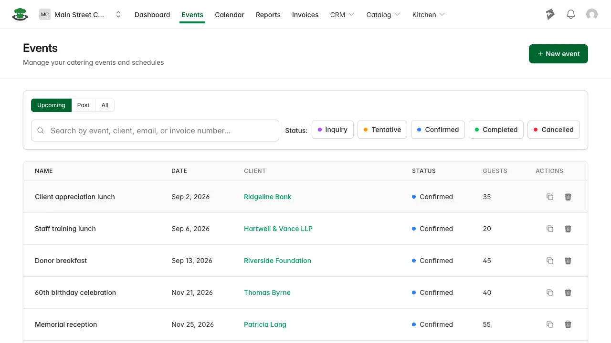The image size is (611, 343).
Task: Delete the Client appreciation lunch event
Action: click(568, 197)
